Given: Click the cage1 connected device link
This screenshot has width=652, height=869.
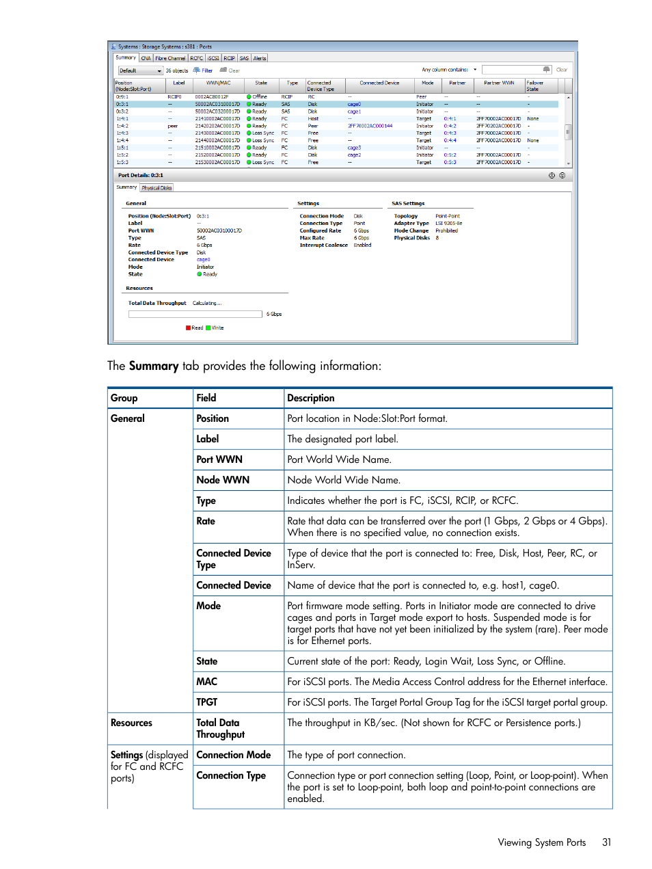Looking at the screenshot, I should coord(354,111).
